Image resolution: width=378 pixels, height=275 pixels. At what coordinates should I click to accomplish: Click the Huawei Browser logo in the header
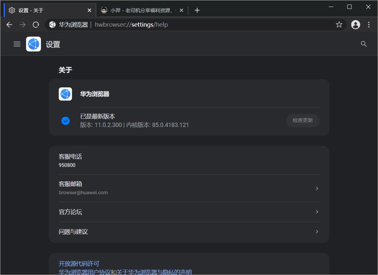34,44
